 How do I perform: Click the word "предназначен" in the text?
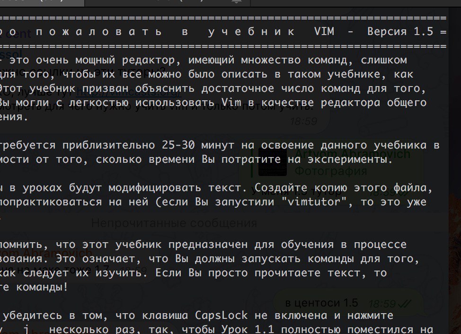208,245
